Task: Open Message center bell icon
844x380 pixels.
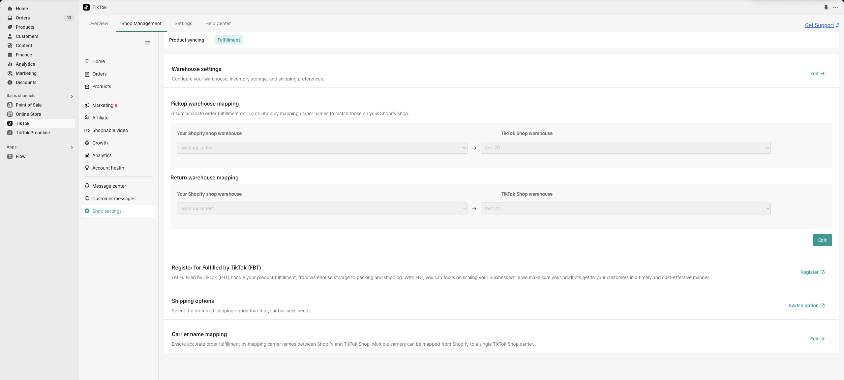Action: point(87,186)
